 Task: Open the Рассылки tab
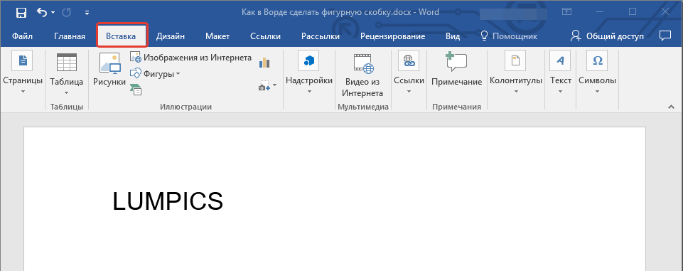320,36
